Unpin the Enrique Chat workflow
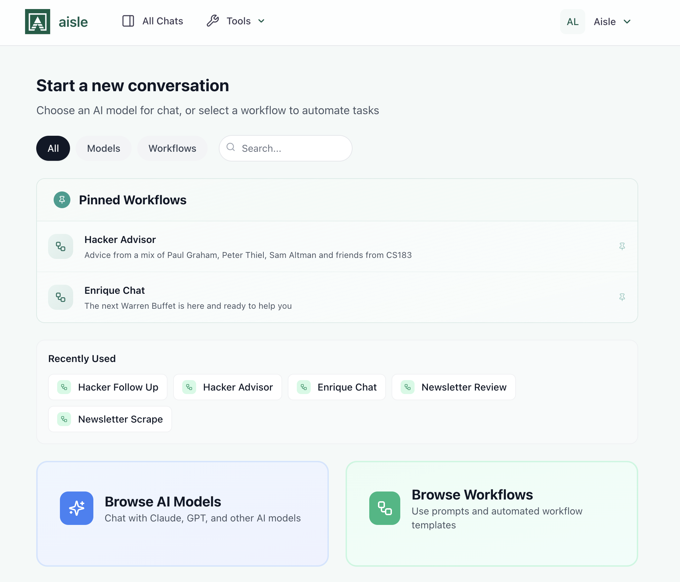This screenshot has width=680, height=582. (622, 297)
